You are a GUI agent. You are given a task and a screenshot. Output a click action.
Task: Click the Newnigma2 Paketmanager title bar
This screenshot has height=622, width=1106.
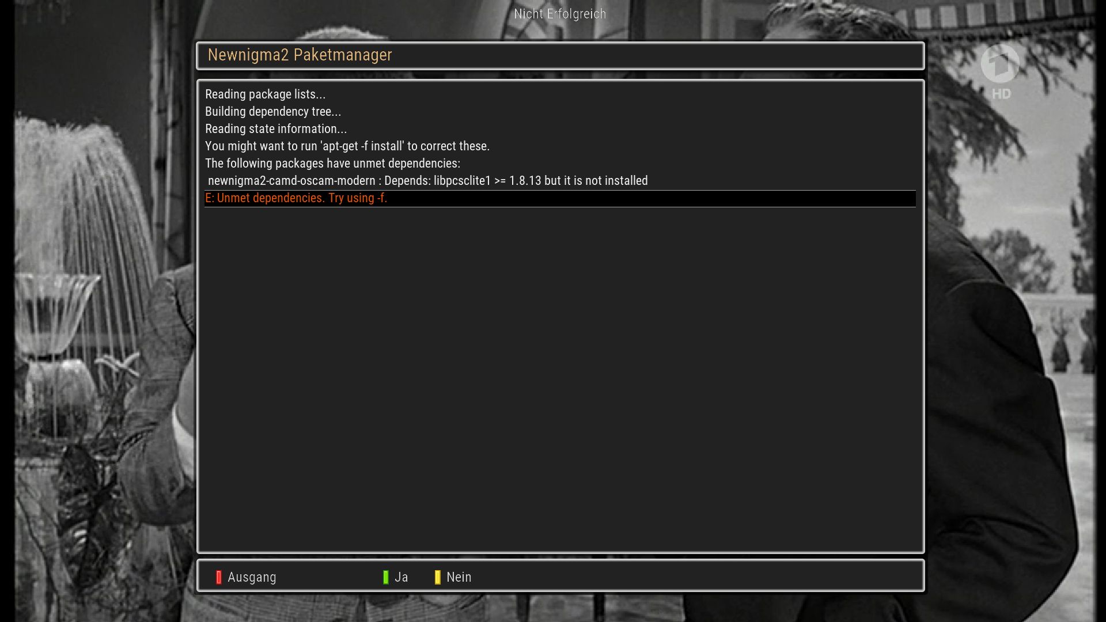tap(560, 55)
